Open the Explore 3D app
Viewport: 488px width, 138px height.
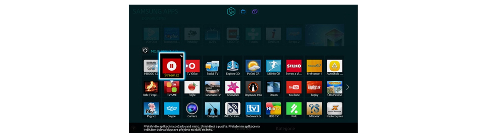(x=233, y=68)
